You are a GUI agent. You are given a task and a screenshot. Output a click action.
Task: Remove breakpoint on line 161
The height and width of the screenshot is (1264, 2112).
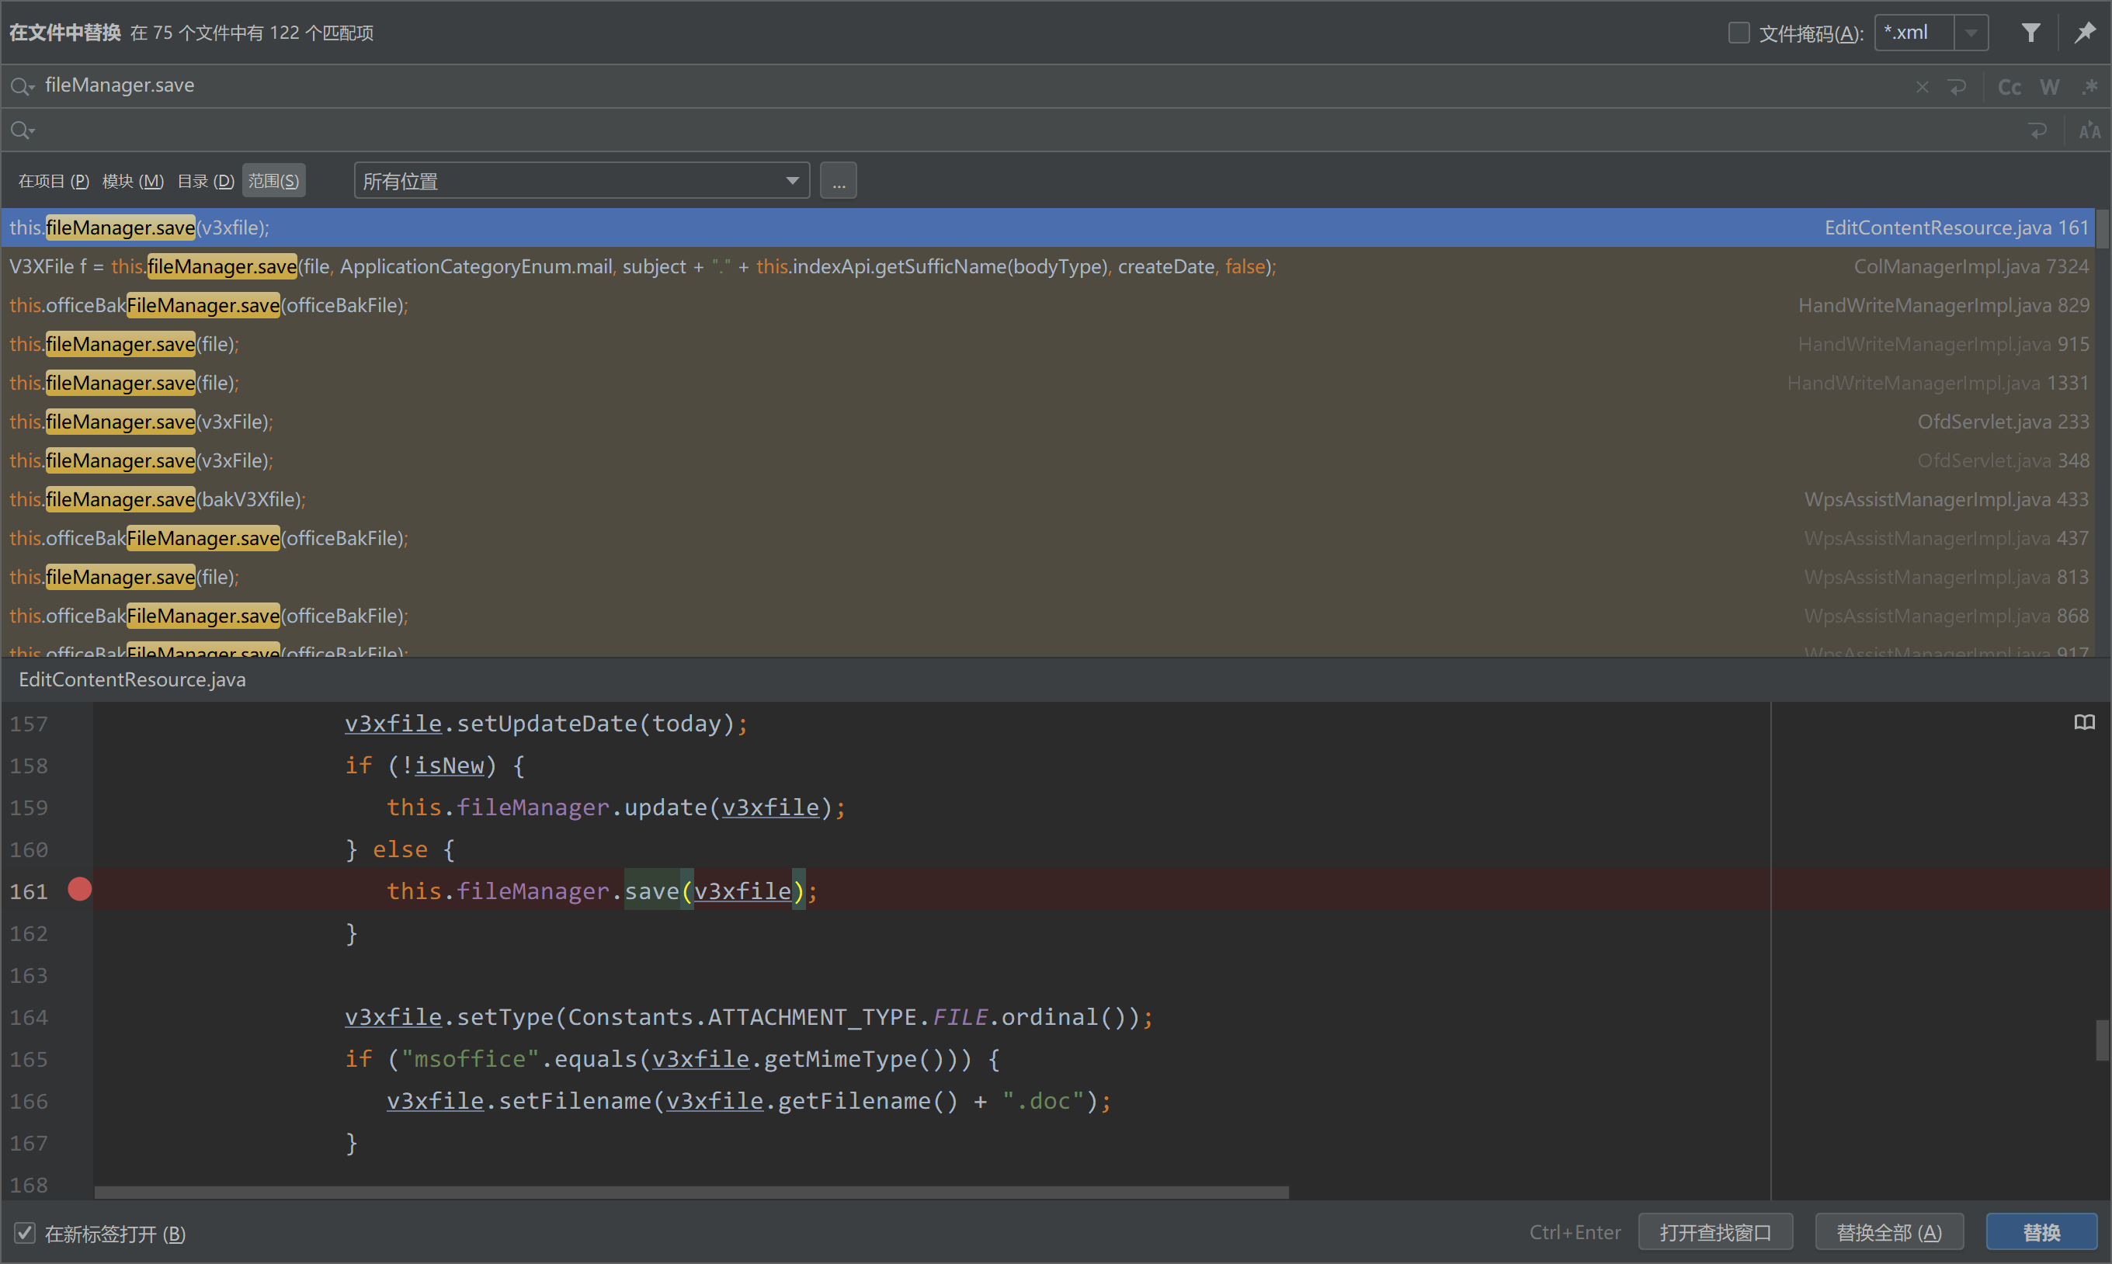(x=80, y=890)
